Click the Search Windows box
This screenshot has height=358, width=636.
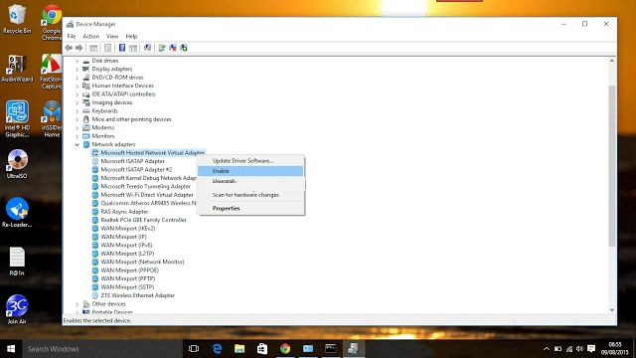102,349
